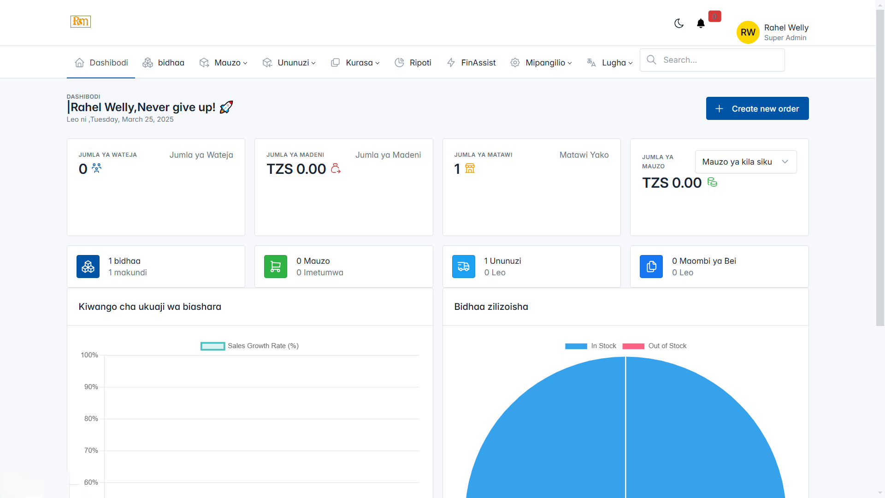Toggle In Stock legend swatch

coord(576,346)
